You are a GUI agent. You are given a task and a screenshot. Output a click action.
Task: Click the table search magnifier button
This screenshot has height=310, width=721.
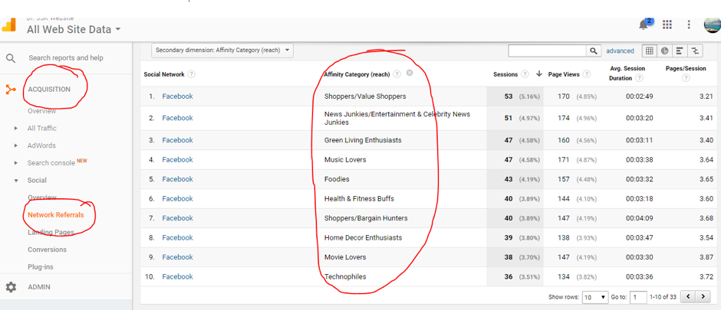(593, 51)
